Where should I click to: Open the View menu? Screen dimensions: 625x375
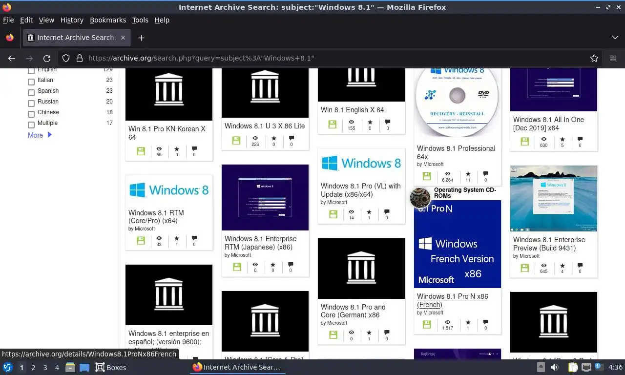pos(46,20)
